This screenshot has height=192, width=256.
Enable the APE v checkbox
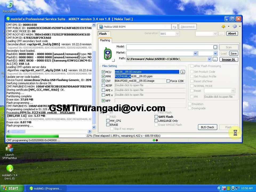[x=103, y=90]
